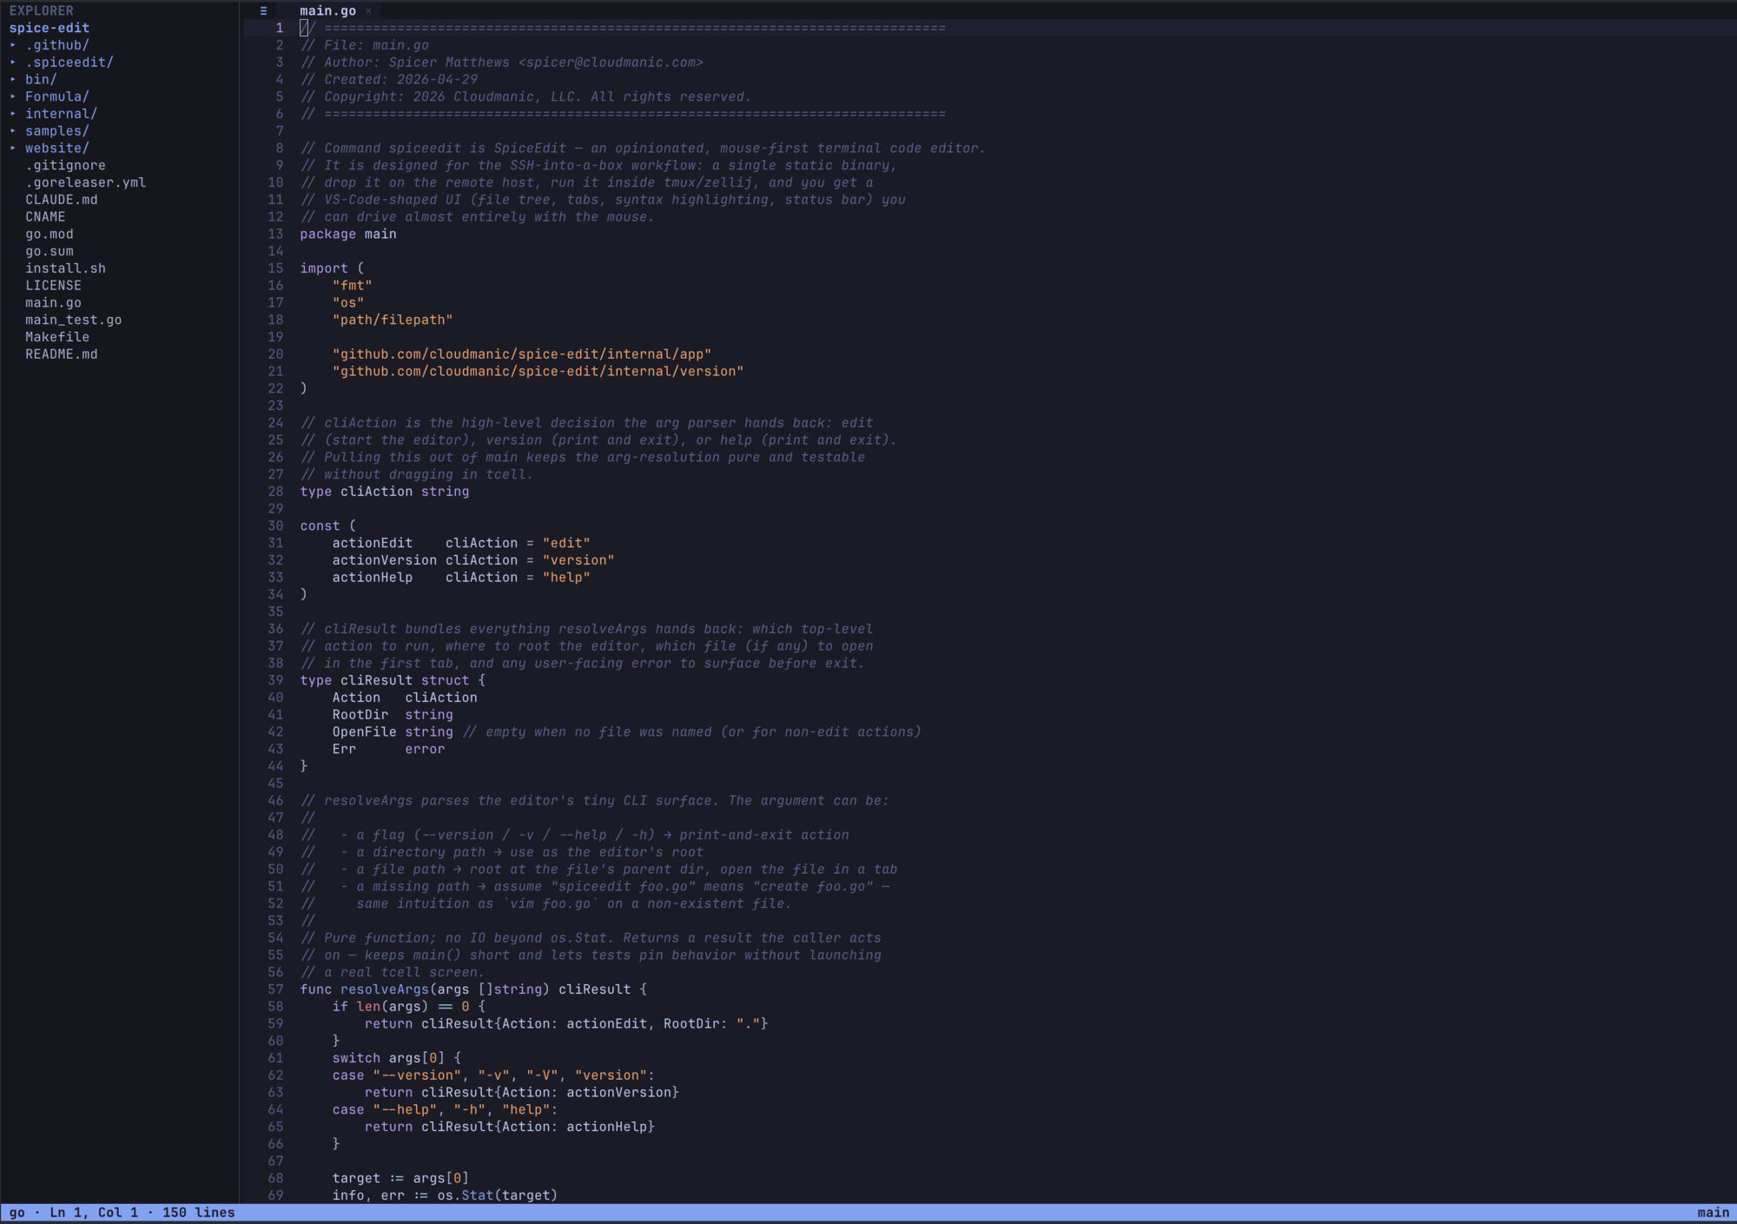This screenshot has height=1224, width=1737.
Task: Click Ln 1, Col 1 in status bar
Action: 94,1213
